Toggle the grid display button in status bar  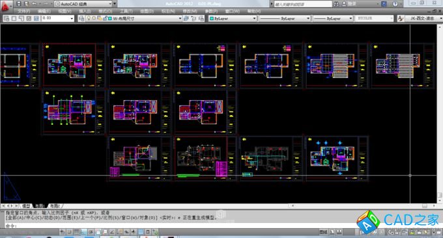[77, 232]
